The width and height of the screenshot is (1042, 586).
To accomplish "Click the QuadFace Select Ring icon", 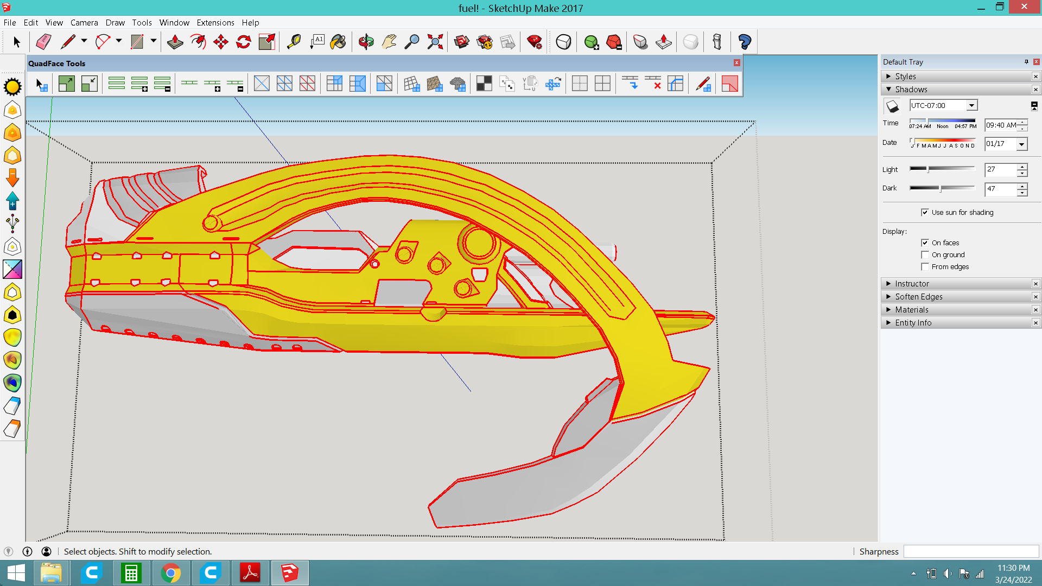I will pos(117,84).
